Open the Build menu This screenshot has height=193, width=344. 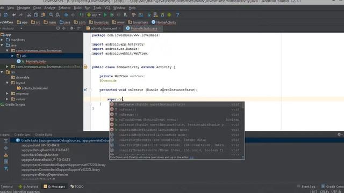pyautogui.click(x=77, y=8)
